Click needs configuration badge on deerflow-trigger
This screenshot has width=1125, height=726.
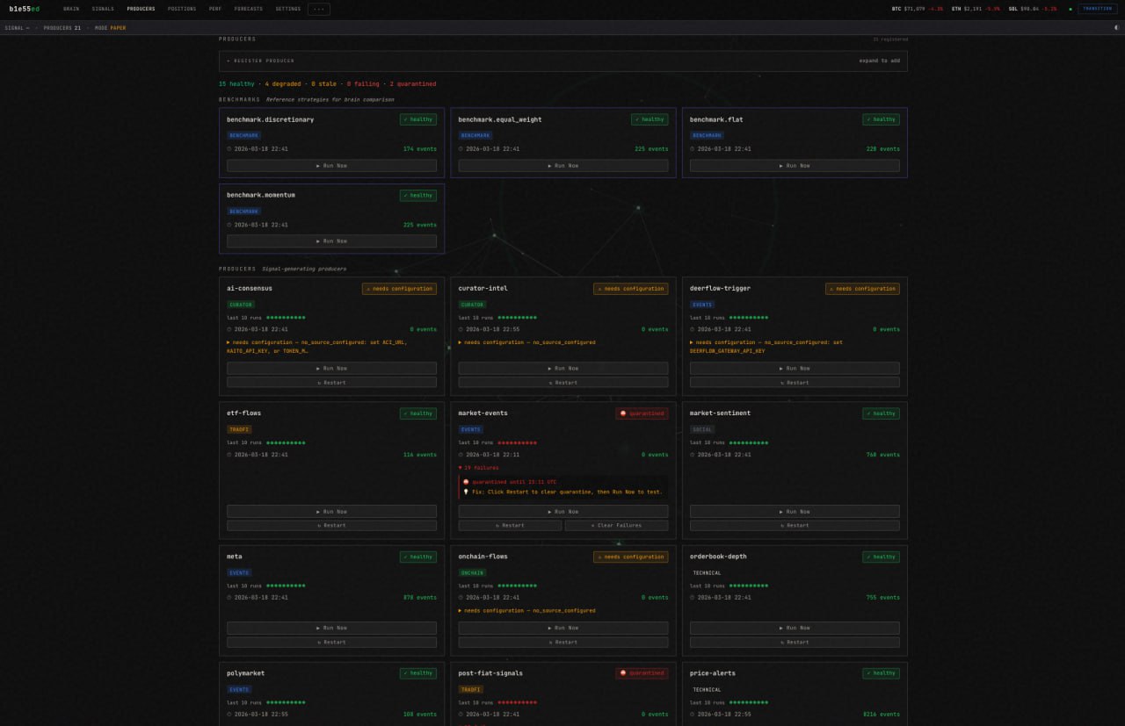pos(862,288)
